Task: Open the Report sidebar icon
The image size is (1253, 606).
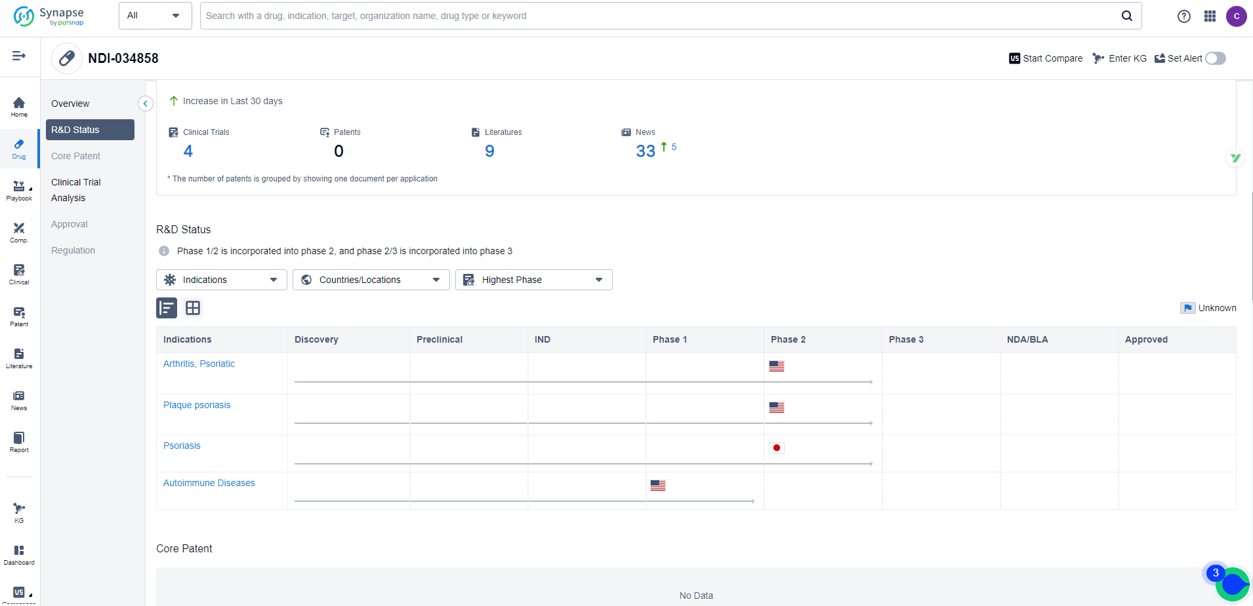Action: [19, 442]
